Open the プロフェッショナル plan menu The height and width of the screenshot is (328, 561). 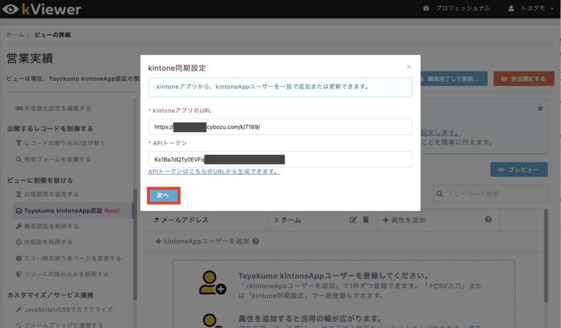[x=457, y=8]
